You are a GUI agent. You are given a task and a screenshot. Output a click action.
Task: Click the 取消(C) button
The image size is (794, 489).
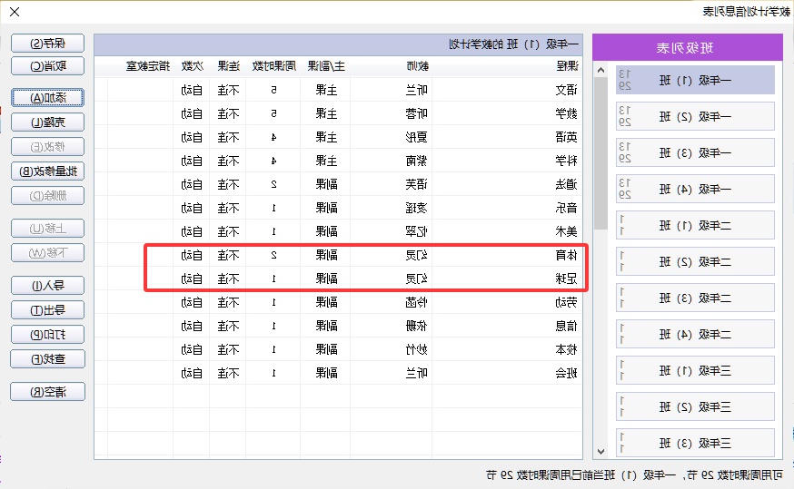pos(47,66)
